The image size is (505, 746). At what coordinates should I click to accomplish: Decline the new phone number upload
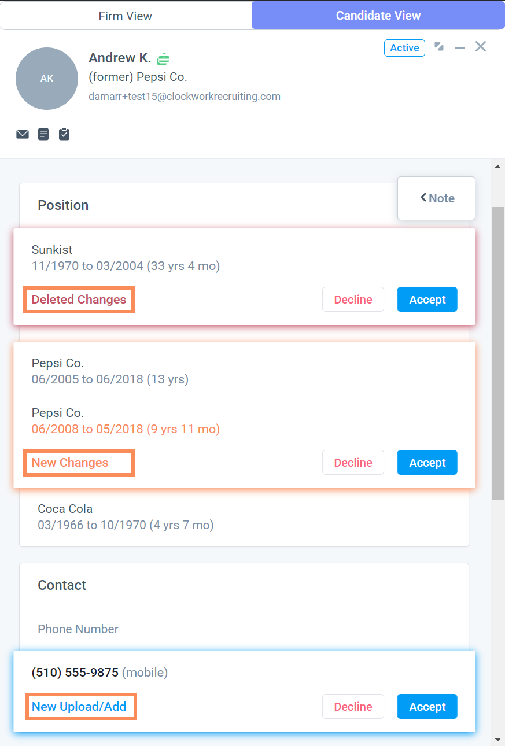(353, 707)
